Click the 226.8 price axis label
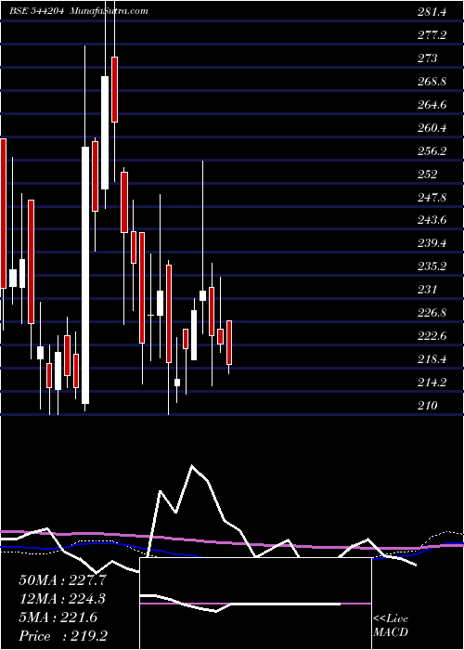464x650 pixels. [432, 313]
